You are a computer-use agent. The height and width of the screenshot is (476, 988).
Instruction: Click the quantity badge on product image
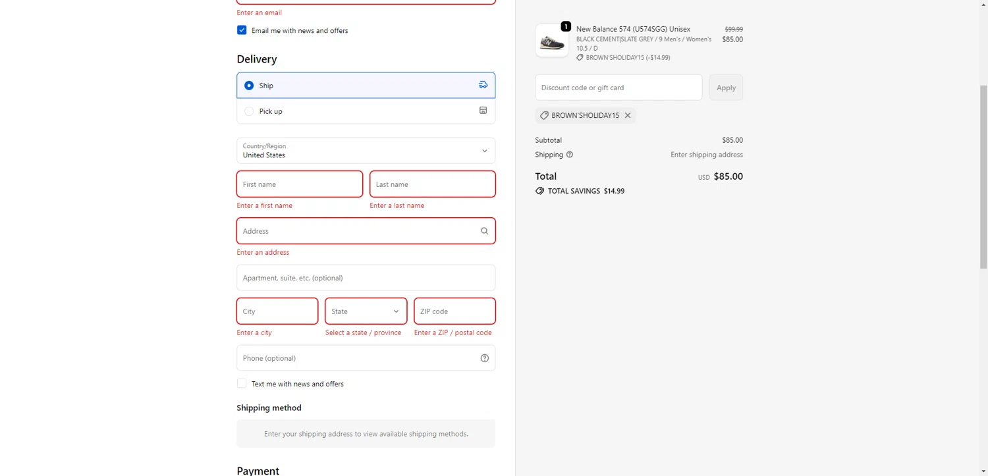(x=566, y=26)
